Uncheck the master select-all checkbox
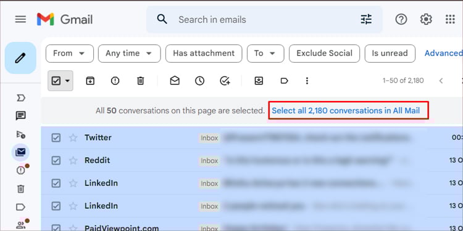The image size is (463, 231). pyautogui.click(x=56, y=81)
